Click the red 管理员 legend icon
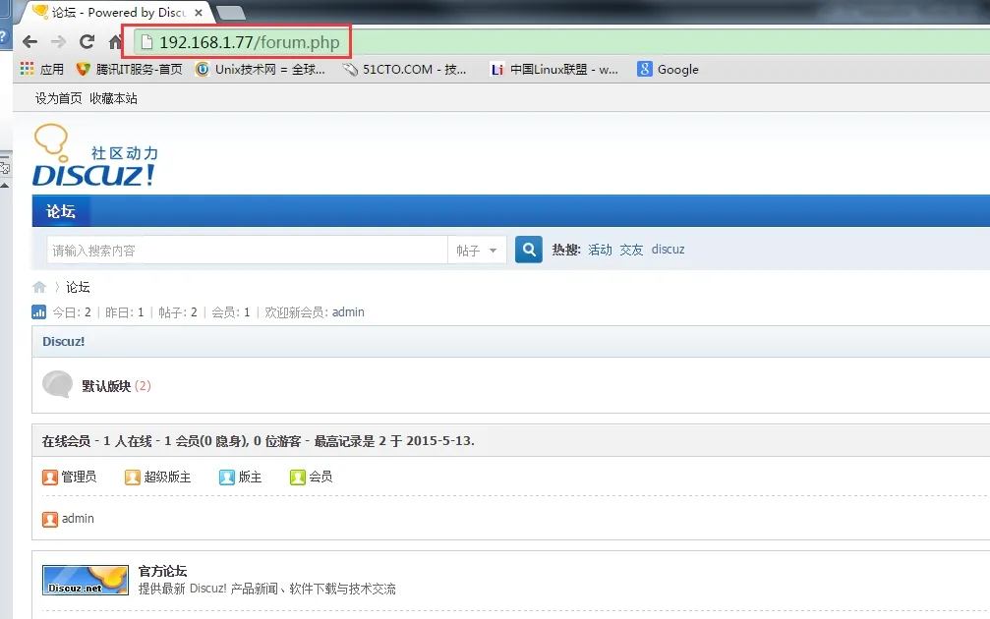Image resolution: width=990 pixels, height=619 pixels. coord(50,478)
